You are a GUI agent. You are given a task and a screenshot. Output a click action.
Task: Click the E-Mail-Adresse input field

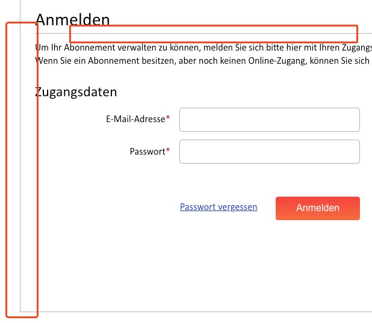click(x=270, y=120)
